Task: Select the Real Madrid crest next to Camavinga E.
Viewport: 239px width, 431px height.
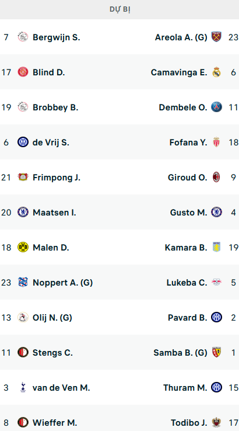Action: click(x=216, y=72)
